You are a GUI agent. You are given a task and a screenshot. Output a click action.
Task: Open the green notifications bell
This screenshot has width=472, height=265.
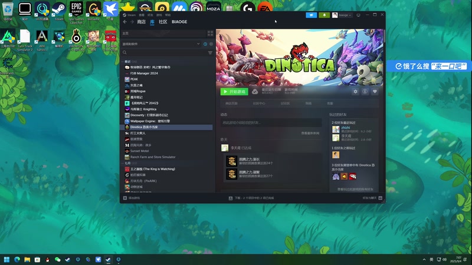pos(324,15)
